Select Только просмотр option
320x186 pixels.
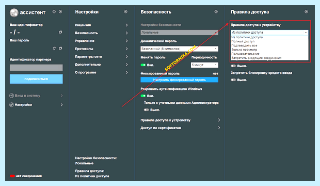tap(269, 50)
